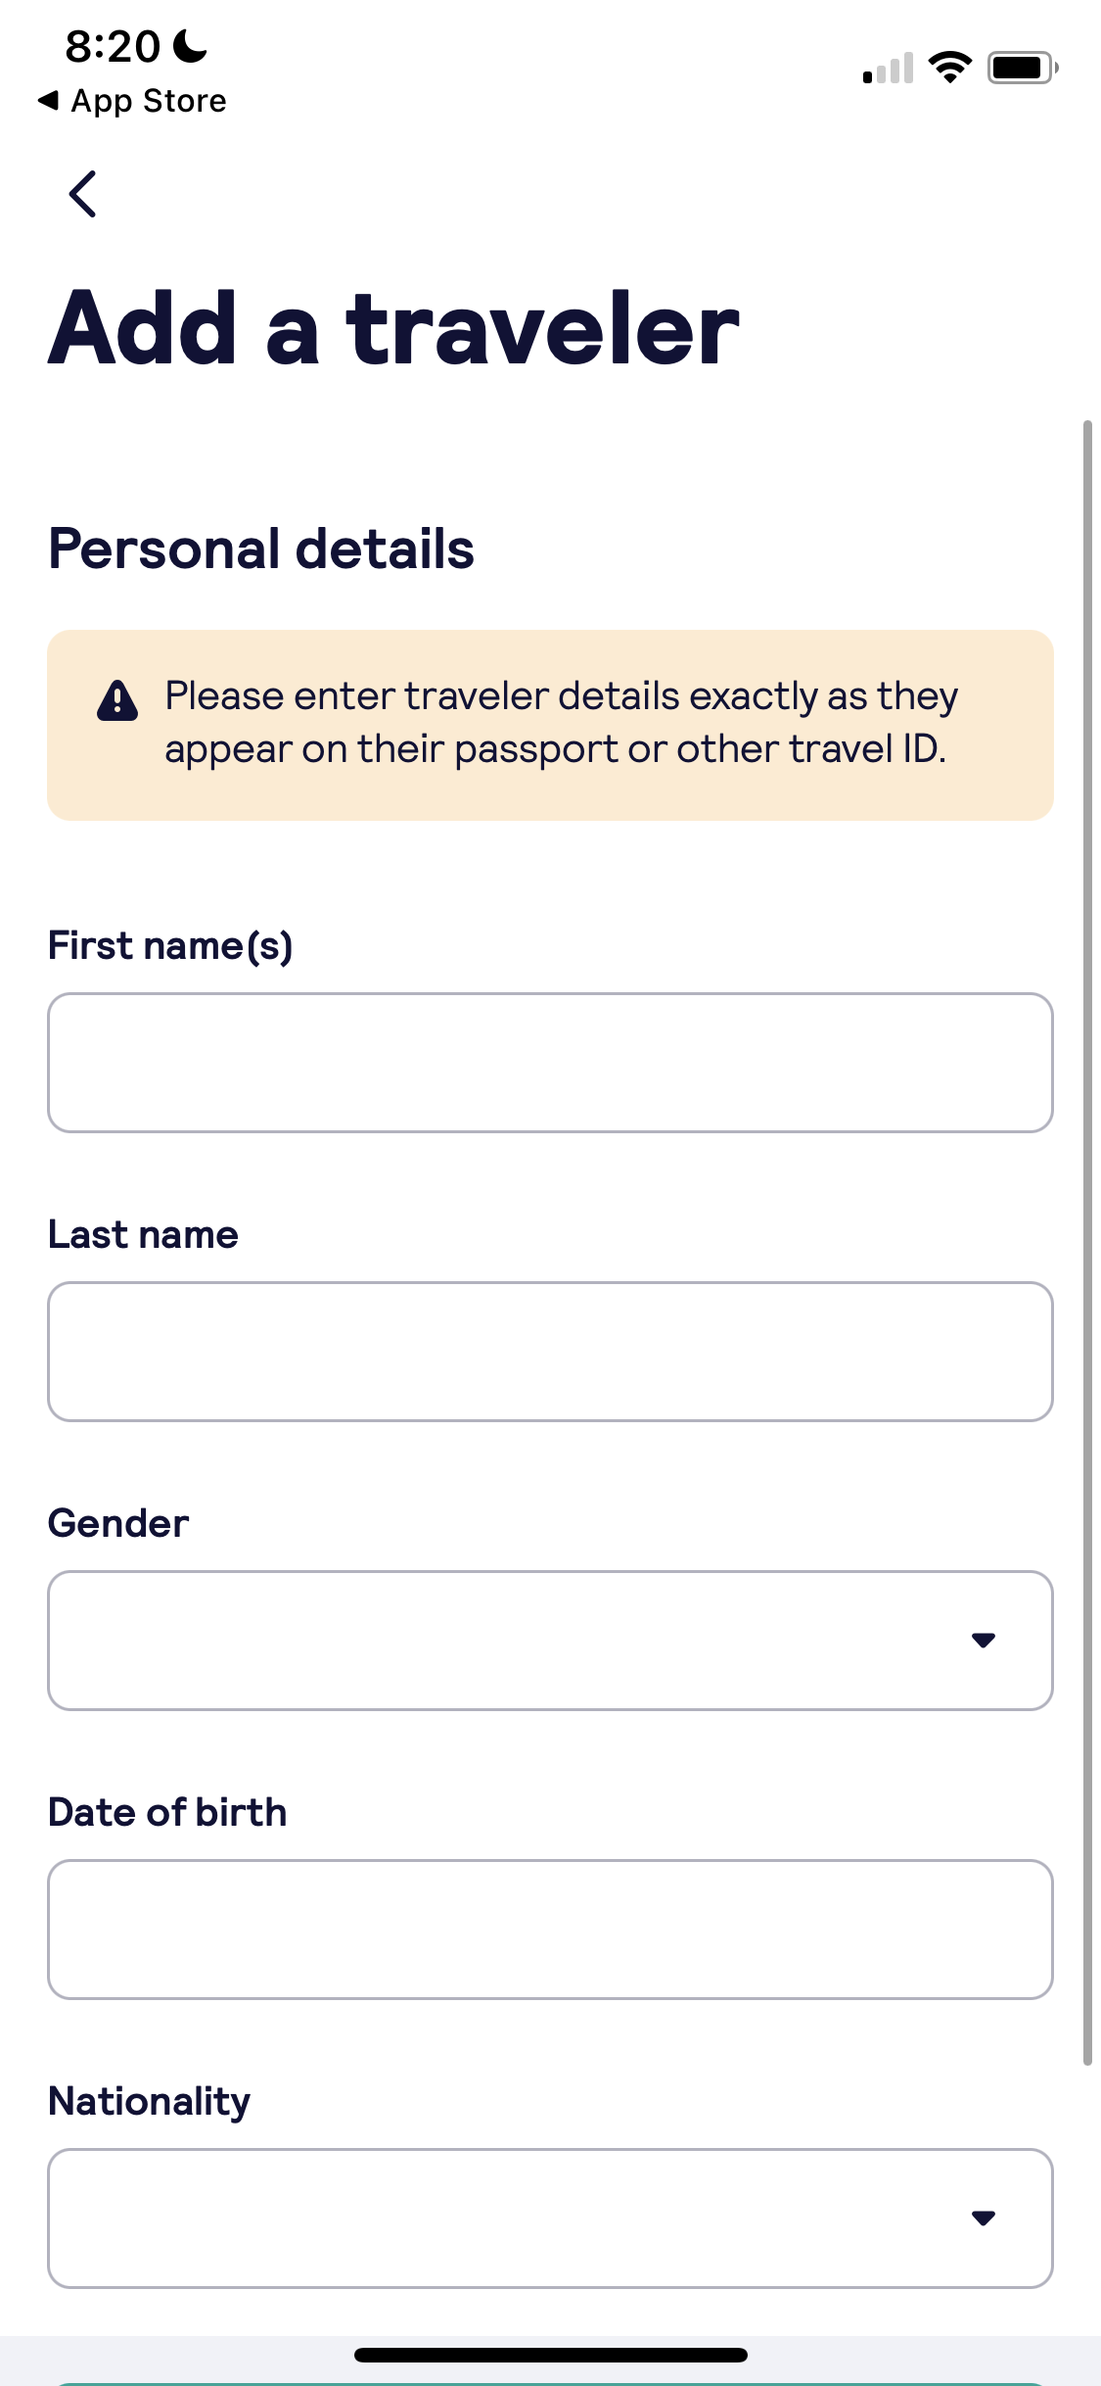Focus the First name(s) input field

(x=550, y=1062)
